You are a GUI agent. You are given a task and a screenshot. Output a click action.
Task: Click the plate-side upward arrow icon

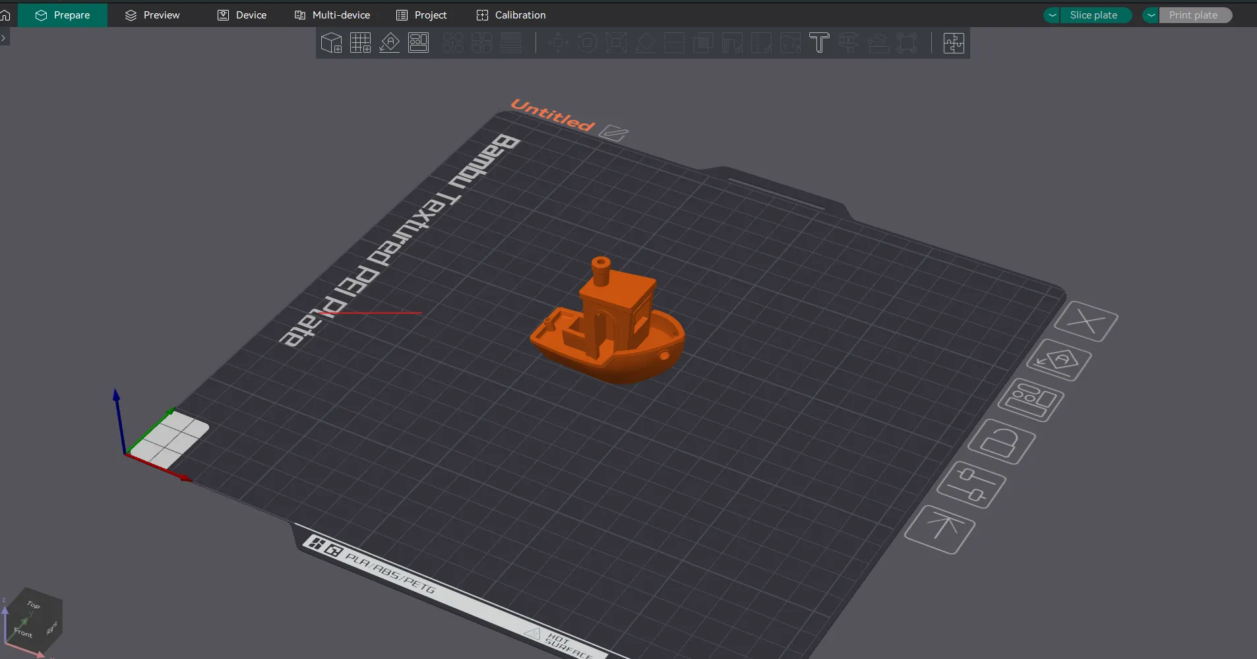click(940, 529)
